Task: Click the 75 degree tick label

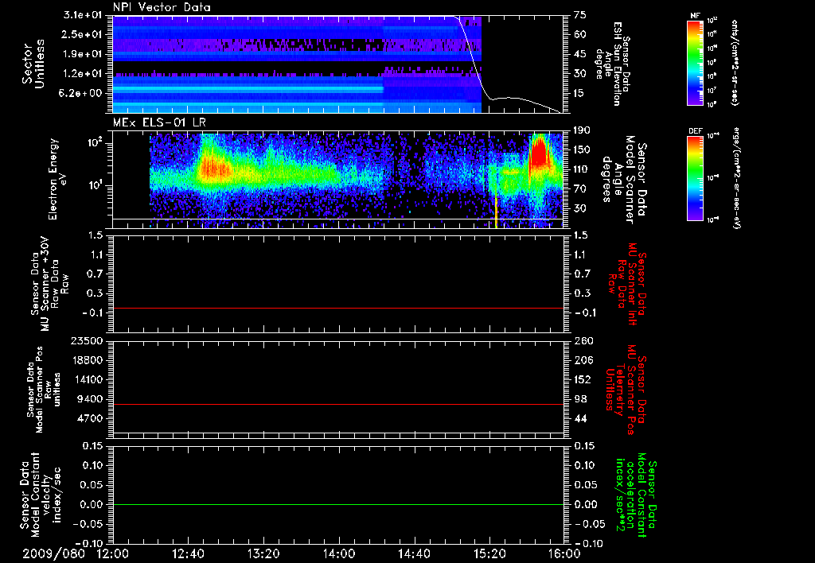Action: [579, 15]
